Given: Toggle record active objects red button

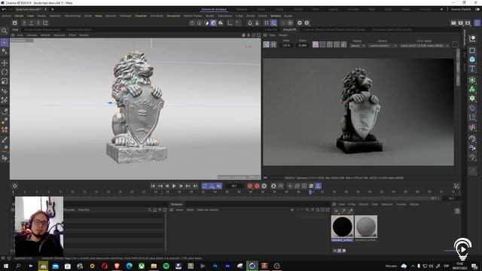Looking at the screenshot, I should [x=249, y=186].
